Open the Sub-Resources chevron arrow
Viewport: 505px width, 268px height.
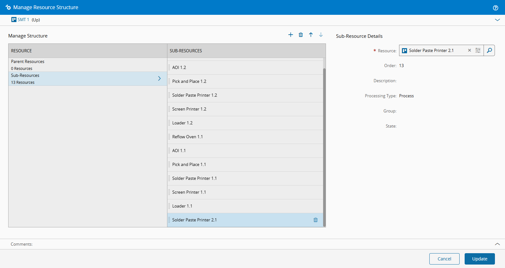click(159, 78)
